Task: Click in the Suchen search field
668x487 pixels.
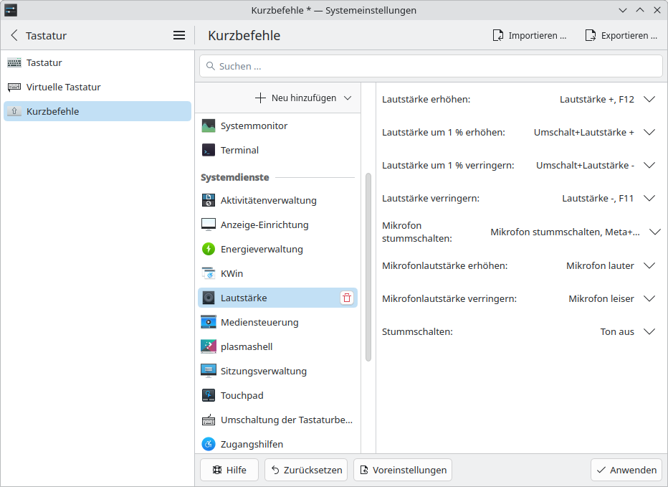Action: tap(430, 66)
